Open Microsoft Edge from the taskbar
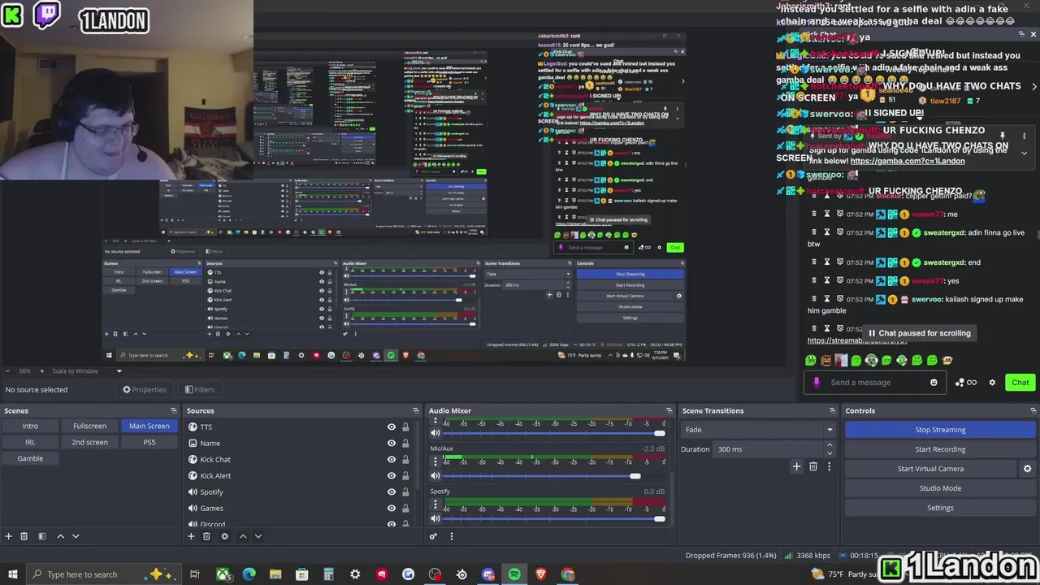 click(x=249, y=574)
